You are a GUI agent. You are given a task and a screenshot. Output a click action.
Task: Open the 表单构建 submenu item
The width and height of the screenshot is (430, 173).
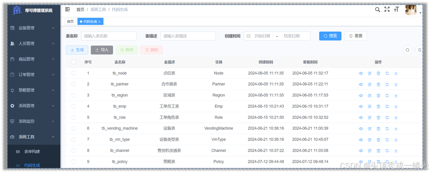(34, 152)
